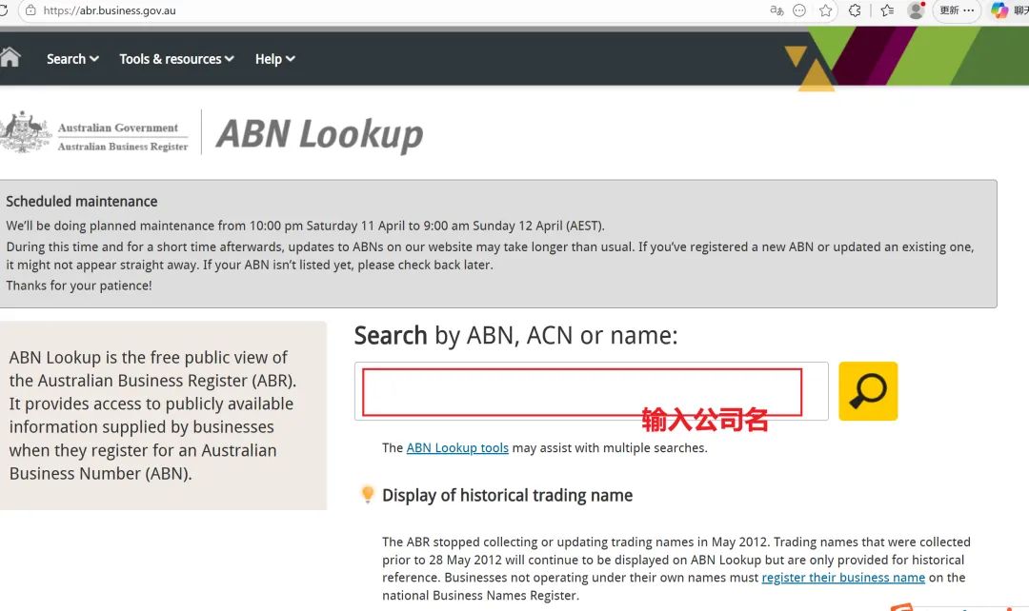Click the speech-bubble icon in the address bar
Image resolution: width=1029 pixels, height=611 pixels.
[798, 10]
